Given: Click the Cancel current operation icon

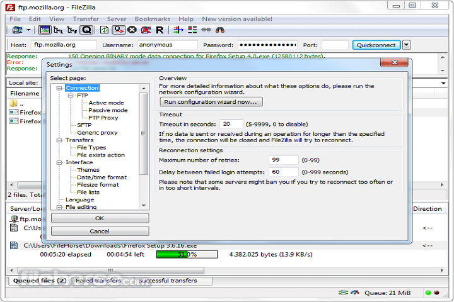Looking at the screenshot, I should (x=132, y=30).
